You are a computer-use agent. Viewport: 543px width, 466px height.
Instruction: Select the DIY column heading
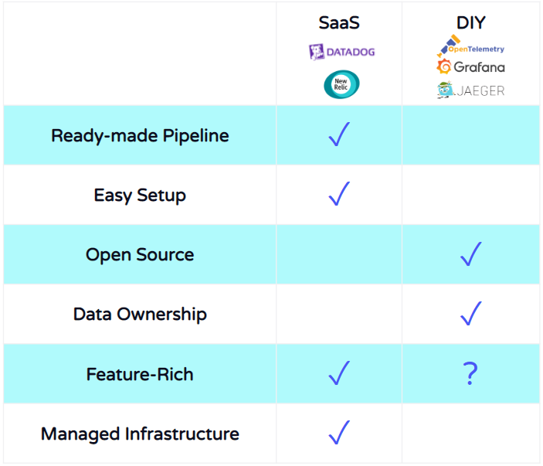[470, 23]
